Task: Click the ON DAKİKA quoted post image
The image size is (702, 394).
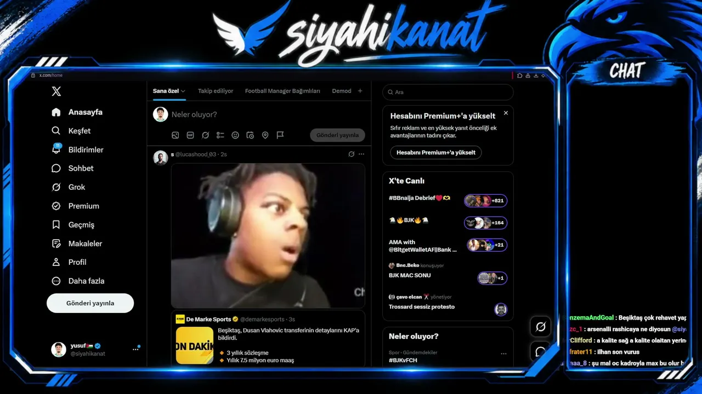Action: 195,345
